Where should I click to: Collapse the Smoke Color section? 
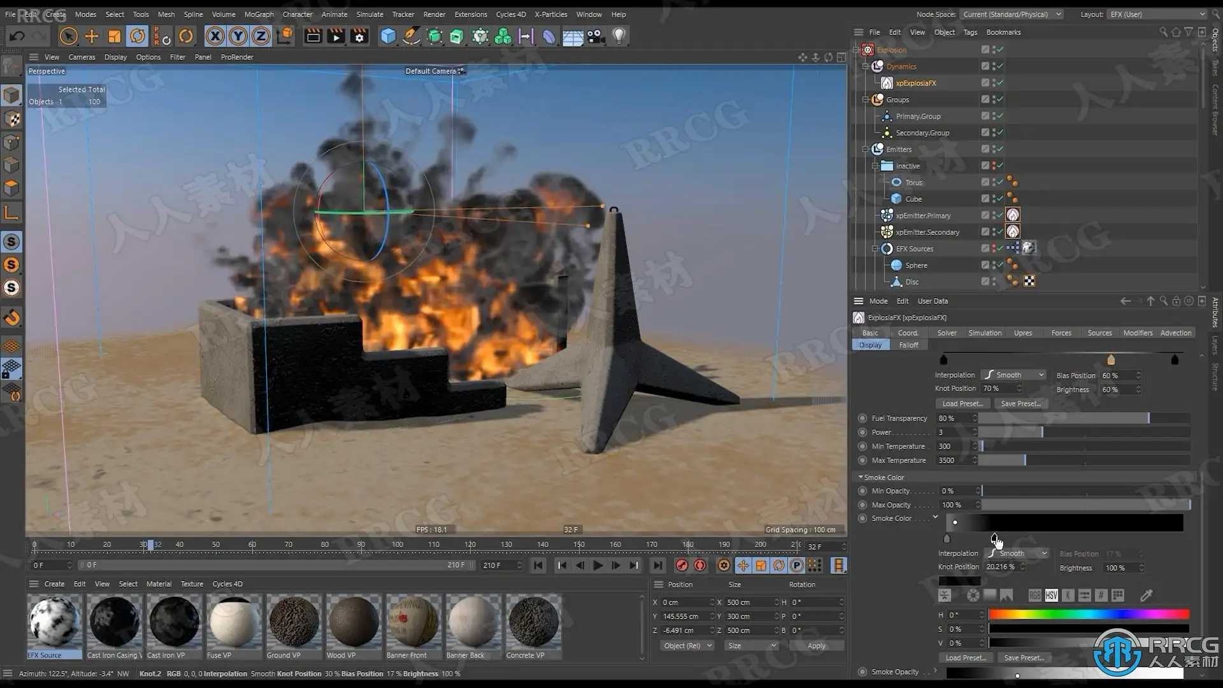point(861,477)
